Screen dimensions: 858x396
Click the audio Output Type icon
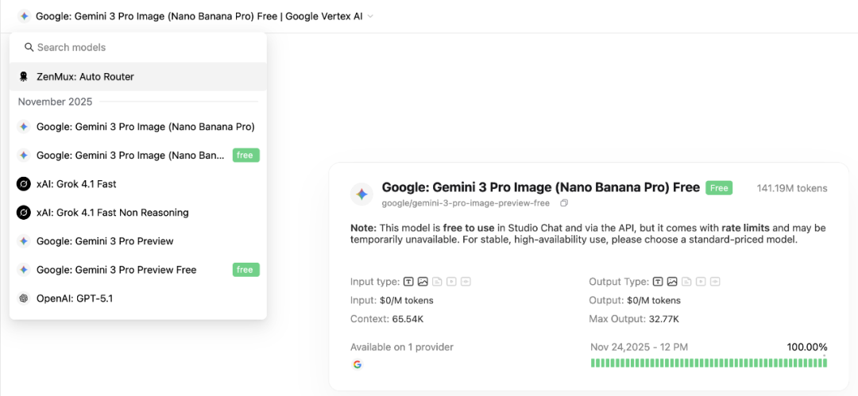715,282
